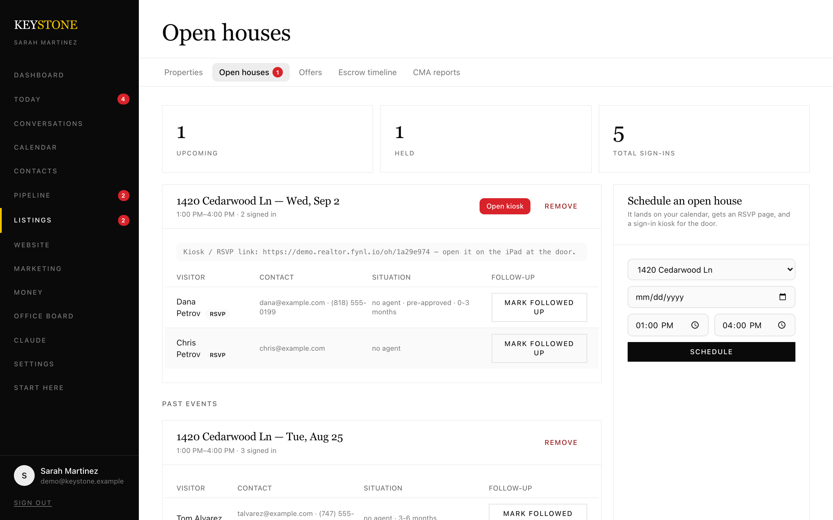Click the clock icon in 04:00 PM field
Image resolution: width=833 pixels, height=520 pixels.
tap(782, 325)
